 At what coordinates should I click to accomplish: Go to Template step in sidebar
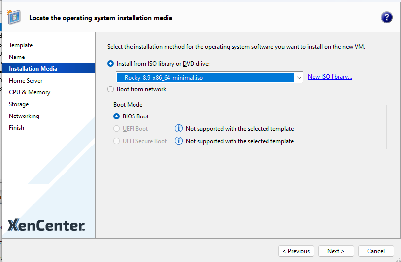[x=21, y=45]
